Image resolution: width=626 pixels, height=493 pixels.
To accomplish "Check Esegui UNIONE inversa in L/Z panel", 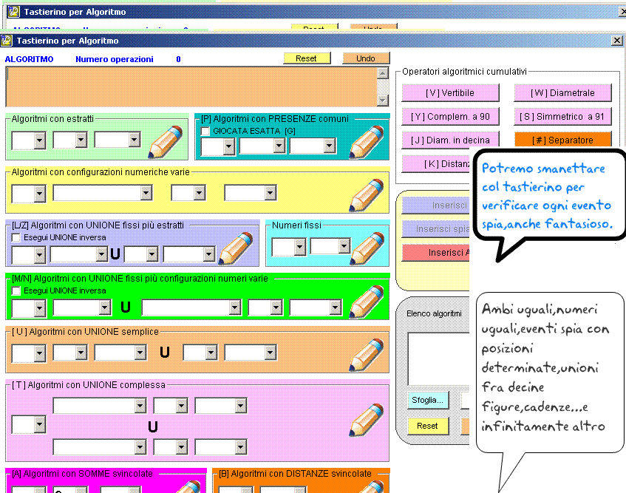I will click(x=17, y=237).
